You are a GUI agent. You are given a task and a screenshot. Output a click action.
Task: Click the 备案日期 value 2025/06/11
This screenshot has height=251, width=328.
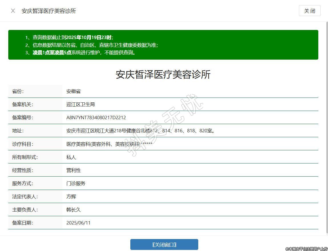coord(78,223)
